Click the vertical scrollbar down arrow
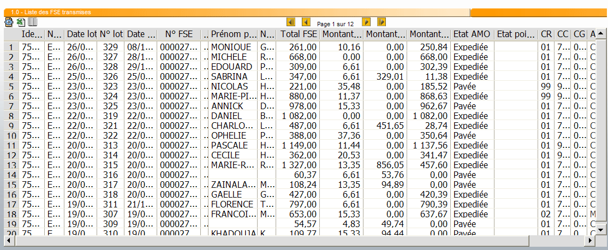Viewport: 608px width, 250px height. [x=601, y=230]
